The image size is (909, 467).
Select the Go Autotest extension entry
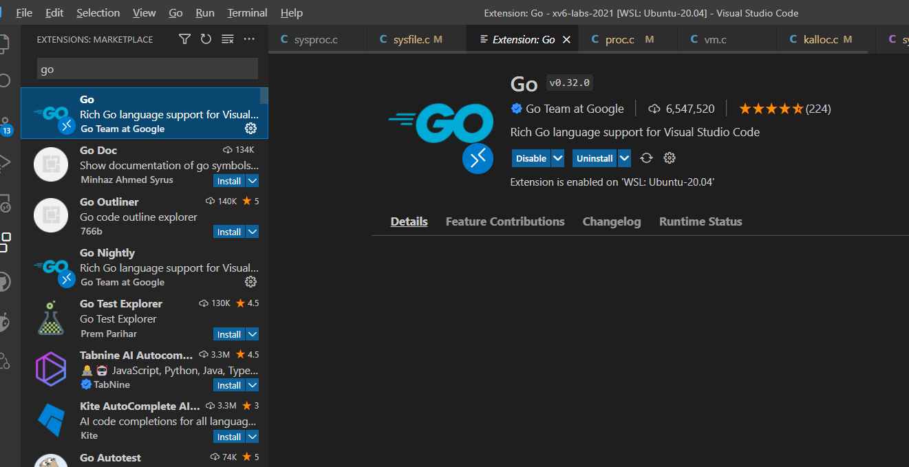[145, 459]
